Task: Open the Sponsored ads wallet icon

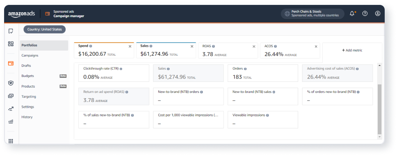Action: click(x=47, y=14)
